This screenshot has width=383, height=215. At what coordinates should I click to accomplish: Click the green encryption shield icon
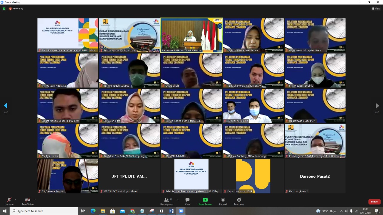[x=4, y=9]
